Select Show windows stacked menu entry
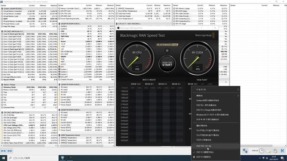Viewport: 287px width, 161px height. pyautogui.click(x=216, y=130)
